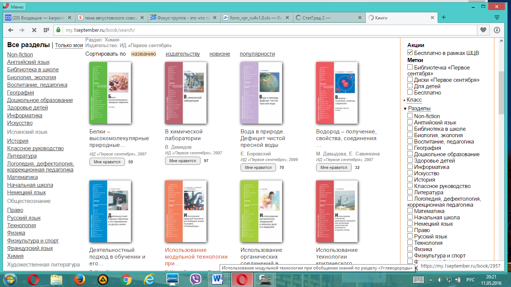Image resolution: width=511 pixels, height=287 pixels.
Task: Tick the Для детей checkbox
Action: point(410,86)
